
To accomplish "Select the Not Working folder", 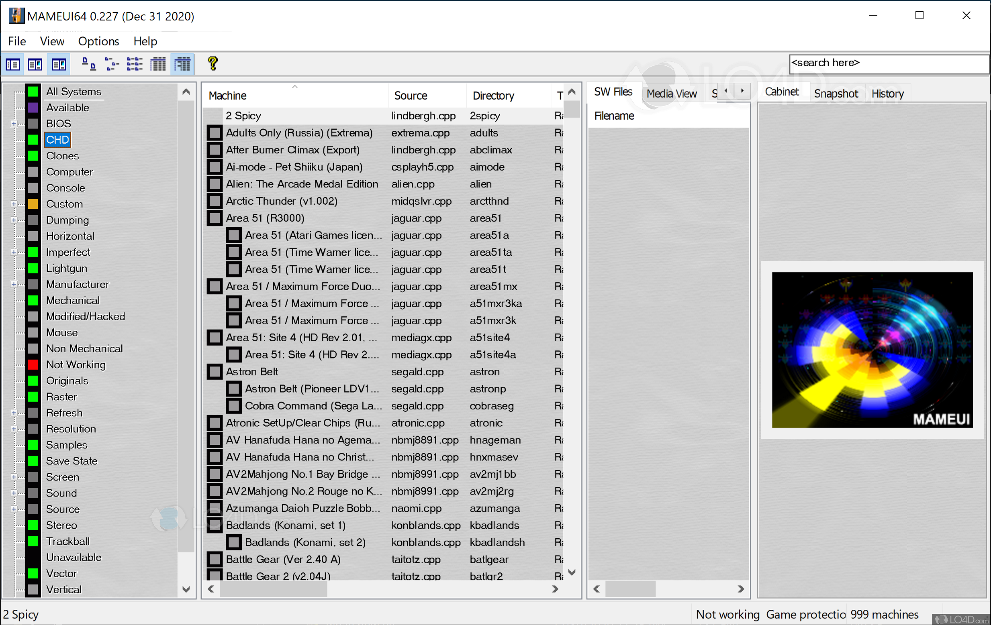I will tap(76, 365).
